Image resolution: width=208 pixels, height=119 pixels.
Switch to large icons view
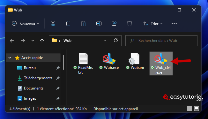pos(197,109)
